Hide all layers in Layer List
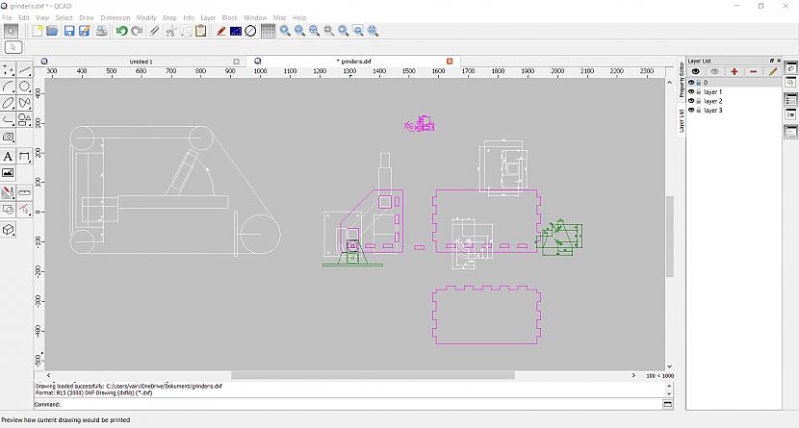Image resolution: width=799 pixels, height=428 pixels. pos(715,72)
